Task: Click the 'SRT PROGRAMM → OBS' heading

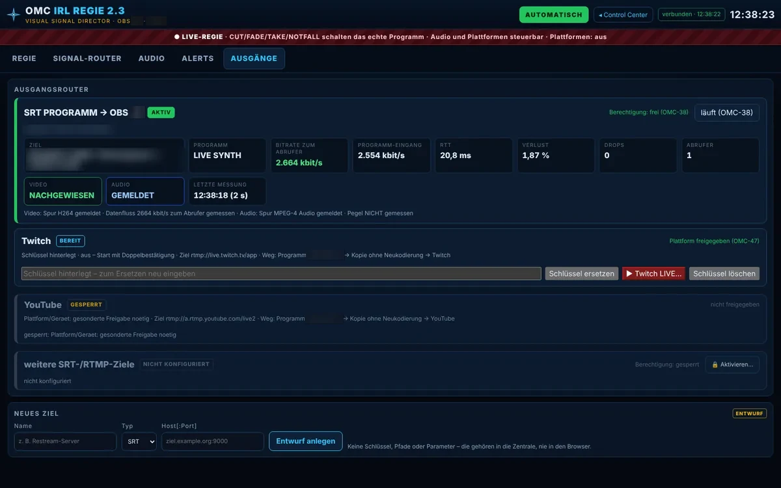Action: click(76, 113)
